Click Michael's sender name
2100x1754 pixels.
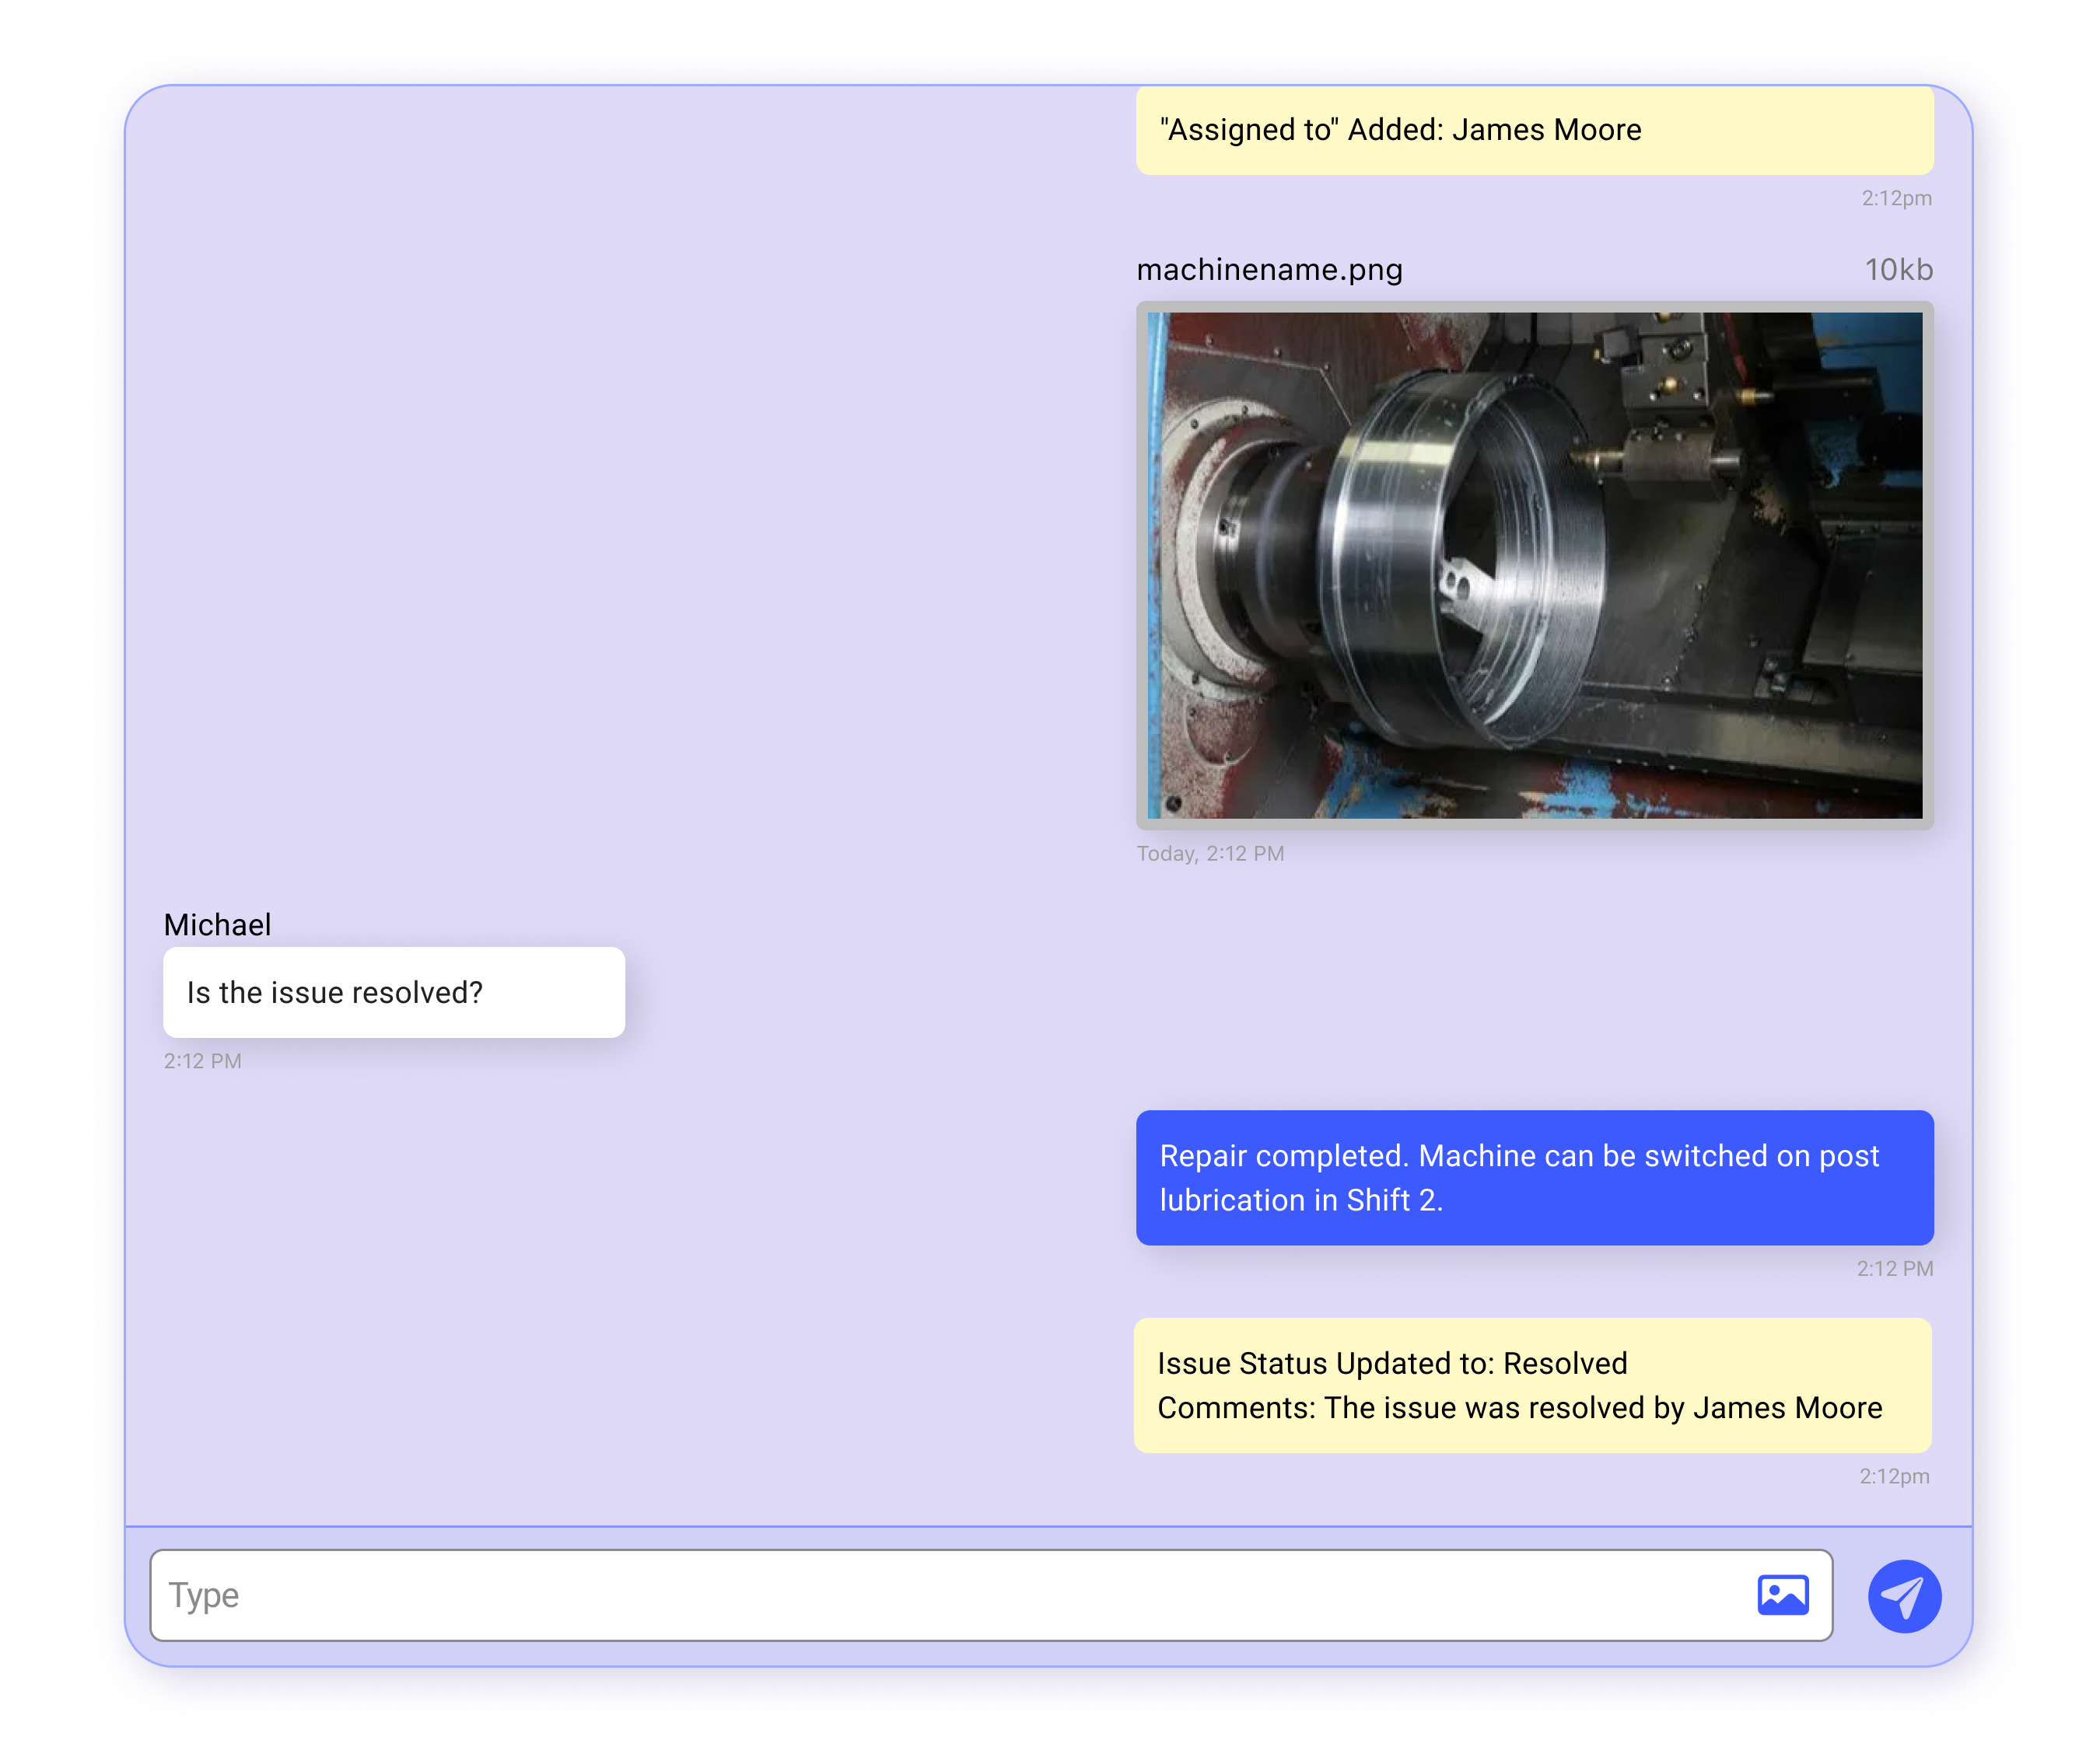pos(217,924)
